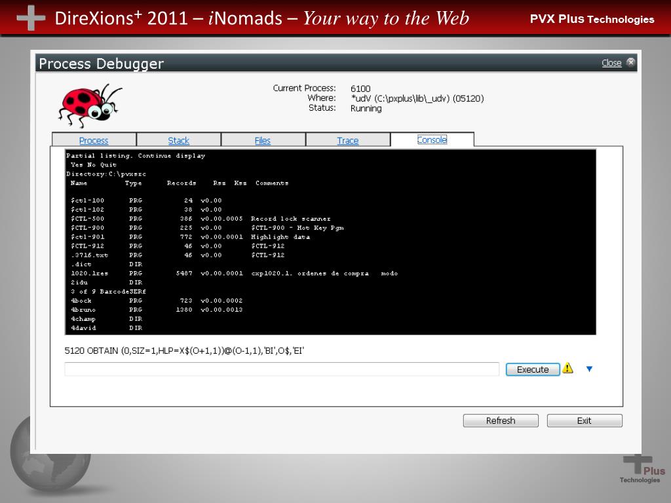Click the Status value Running
This screenshot has width=671, height=503.
pos(366,108)
